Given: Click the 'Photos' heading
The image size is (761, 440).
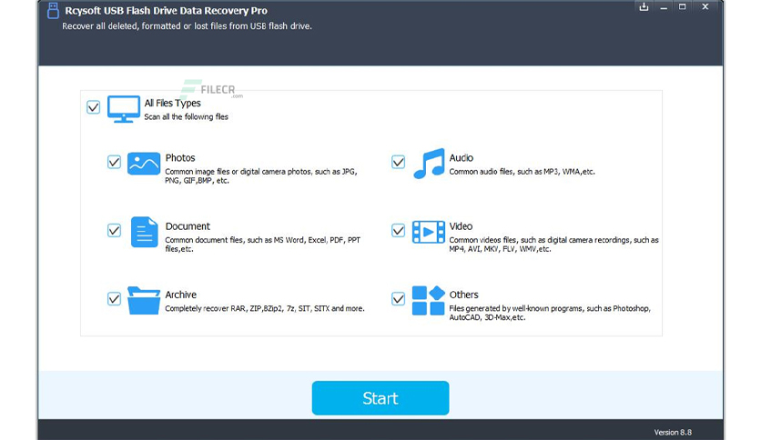Looking at the screenshot, I should 180,158.
